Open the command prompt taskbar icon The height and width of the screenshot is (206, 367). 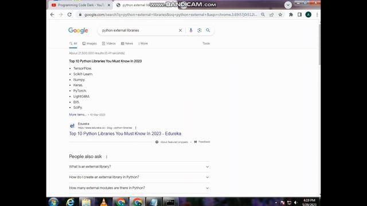click(170, 202)
